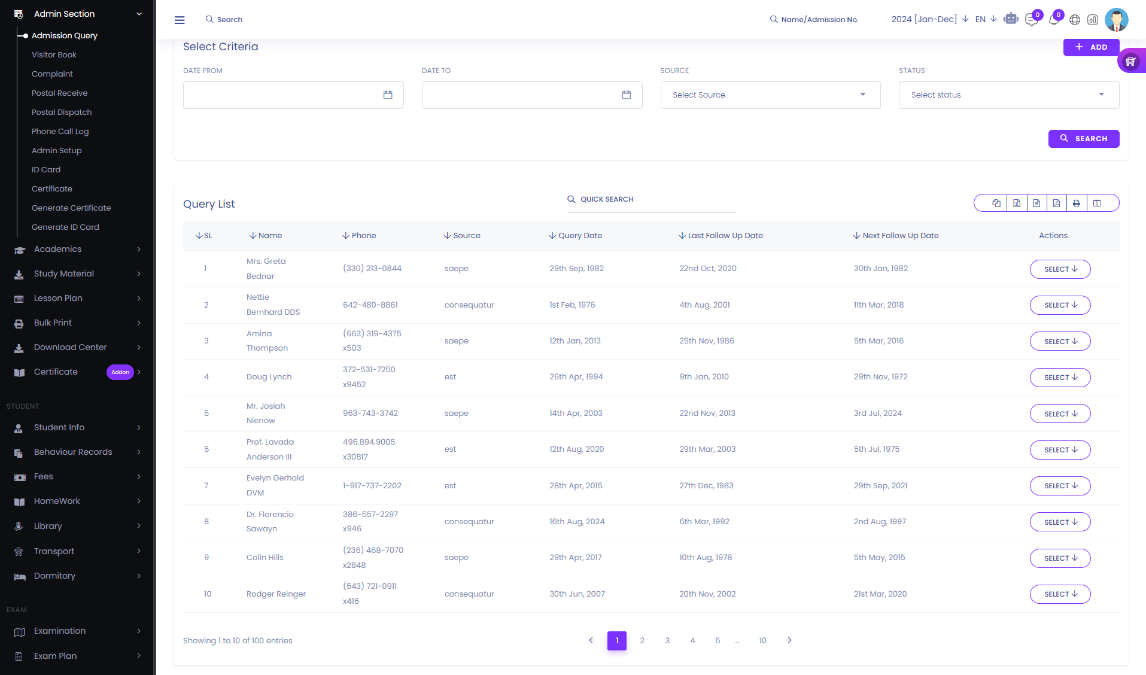Export query list as PDF
This screenshot has height=675, width=1146.
pyautogui.click(x=1057, y=203)
